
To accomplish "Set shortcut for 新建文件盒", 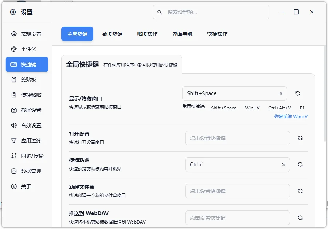I will pyautogui.click(x=237, y=191).
